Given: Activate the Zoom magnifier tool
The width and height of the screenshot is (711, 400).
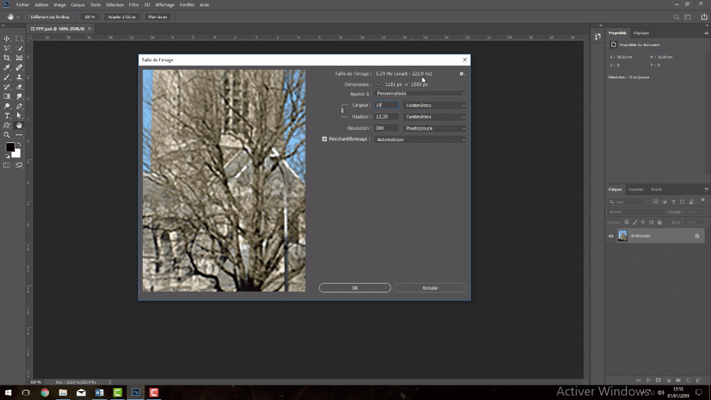Looking at the screenshot, I should pos(7,135).
